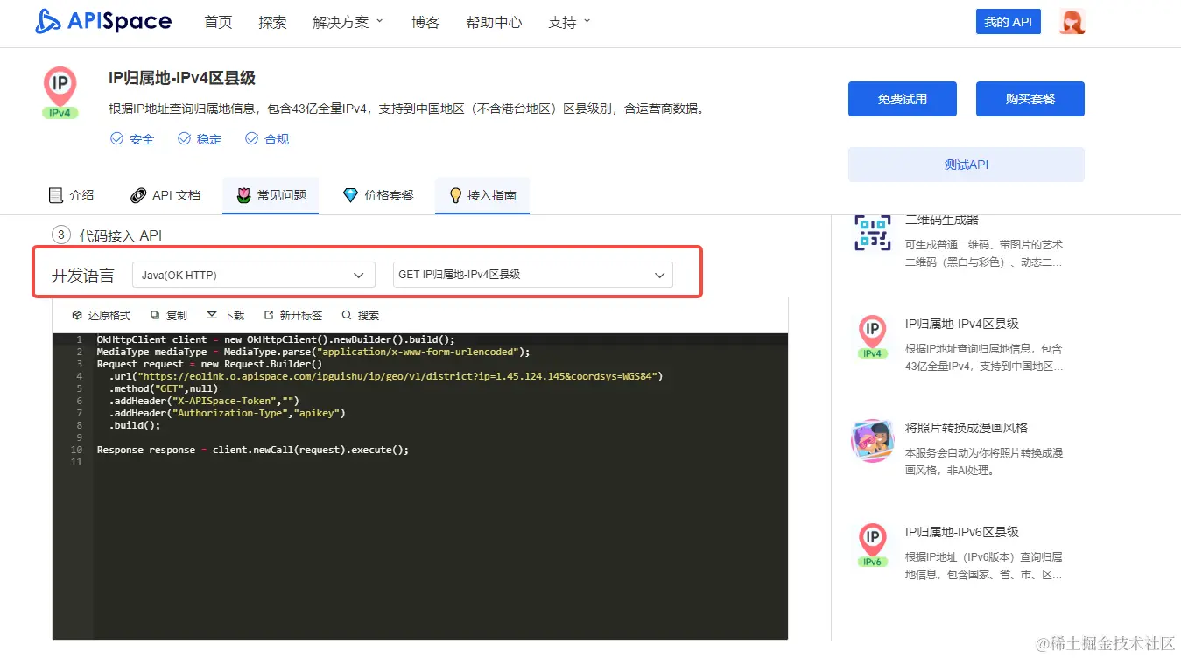Click the 价格套餐 diamond icon
The width and height of the screenshot is (1181, 658).
coord(351,195)
